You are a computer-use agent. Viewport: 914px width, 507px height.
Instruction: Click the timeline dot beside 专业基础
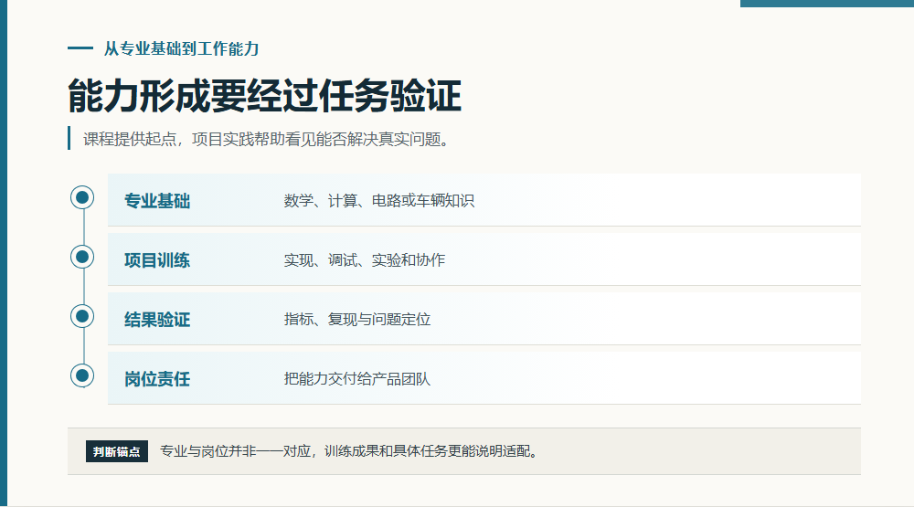82,197
